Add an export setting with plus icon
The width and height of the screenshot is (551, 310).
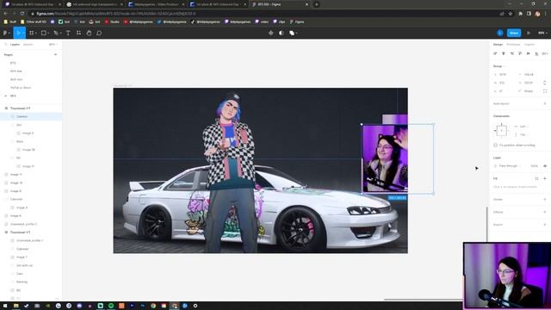[x=545, y=225]
